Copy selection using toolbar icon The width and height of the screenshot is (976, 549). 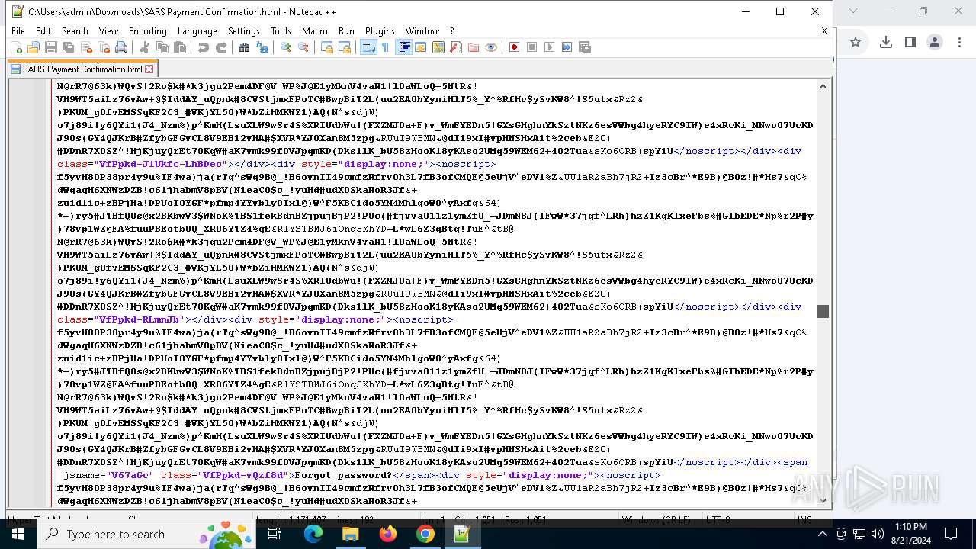pyautogui.click(x=162, y=47)
